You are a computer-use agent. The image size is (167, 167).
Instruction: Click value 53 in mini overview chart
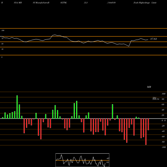point(108,162)
